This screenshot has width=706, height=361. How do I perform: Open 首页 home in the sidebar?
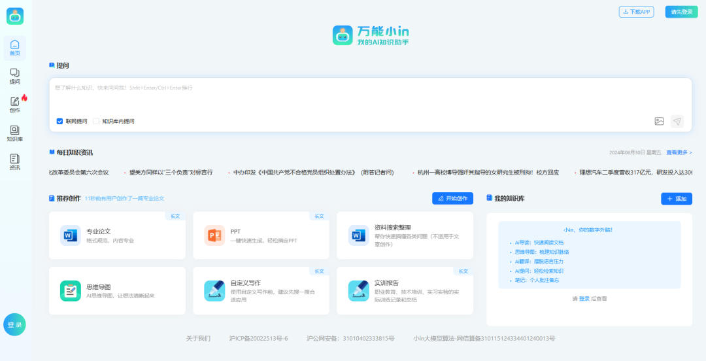(x=14, y=47)
